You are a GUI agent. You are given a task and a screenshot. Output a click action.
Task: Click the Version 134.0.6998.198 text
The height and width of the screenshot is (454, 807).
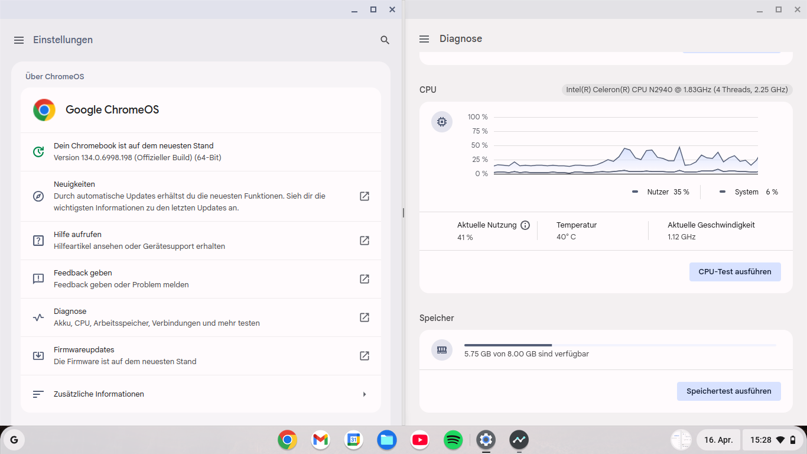point(138,158)
